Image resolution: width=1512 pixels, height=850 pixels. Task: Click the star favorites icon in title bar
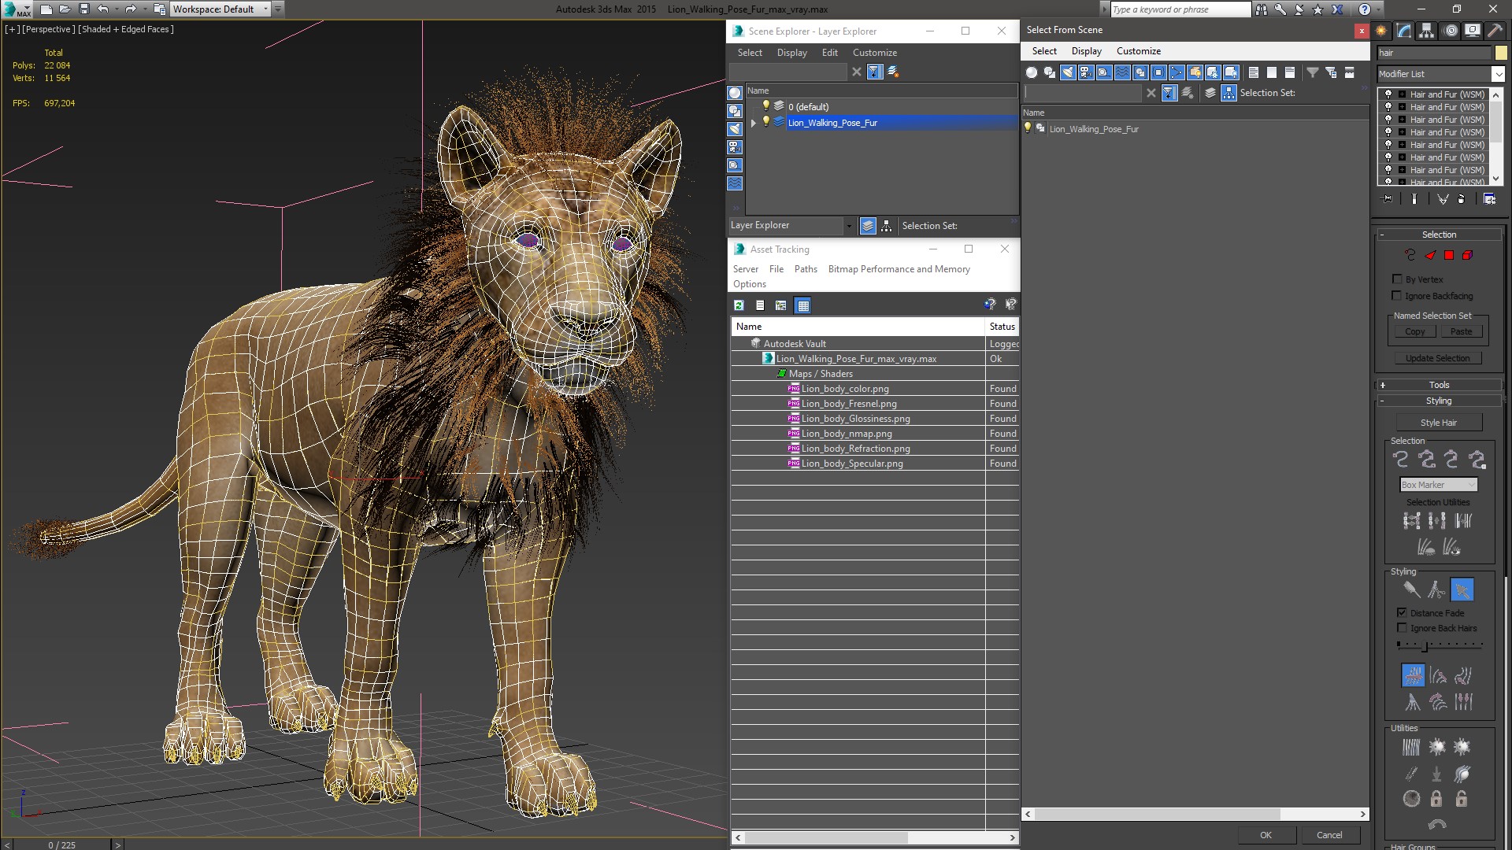(x=1318, y=9)
